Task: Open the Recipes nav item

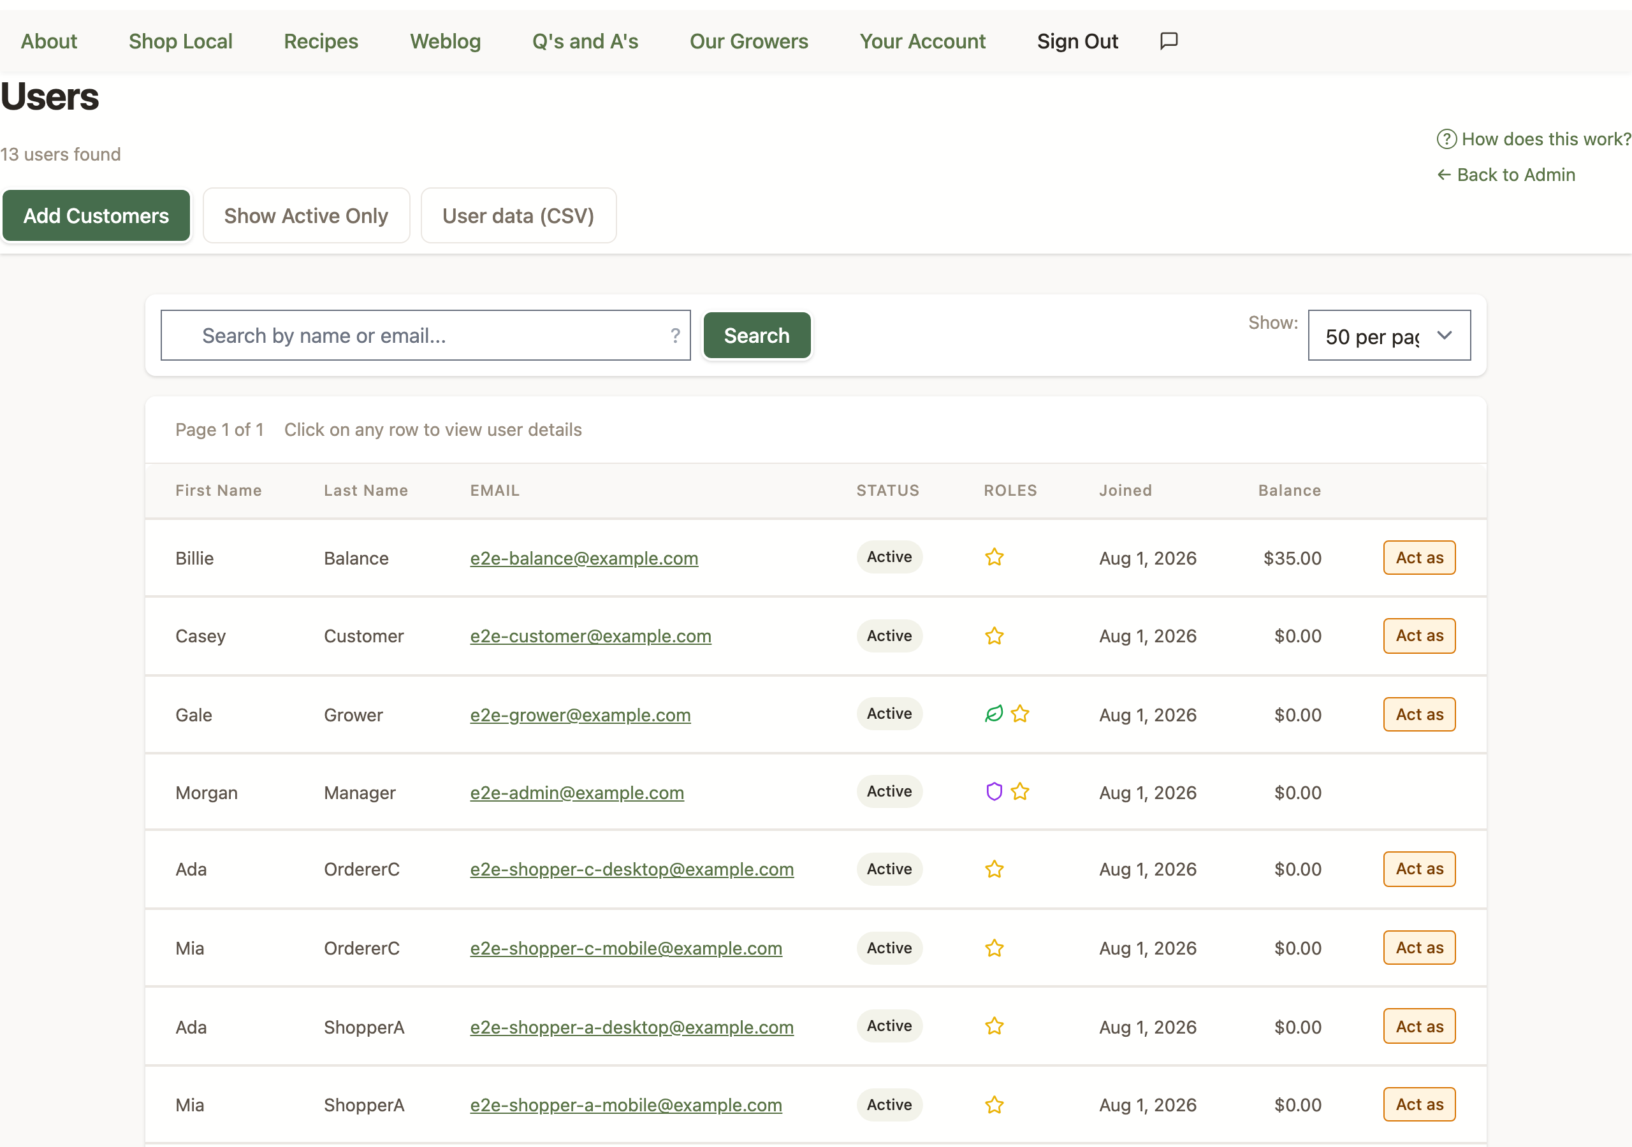Action: [321, 41]
